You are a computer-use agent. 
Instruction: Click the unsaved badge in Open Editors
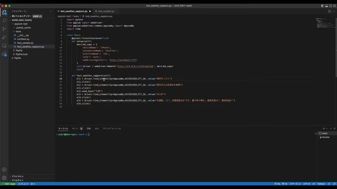point(37,16)
